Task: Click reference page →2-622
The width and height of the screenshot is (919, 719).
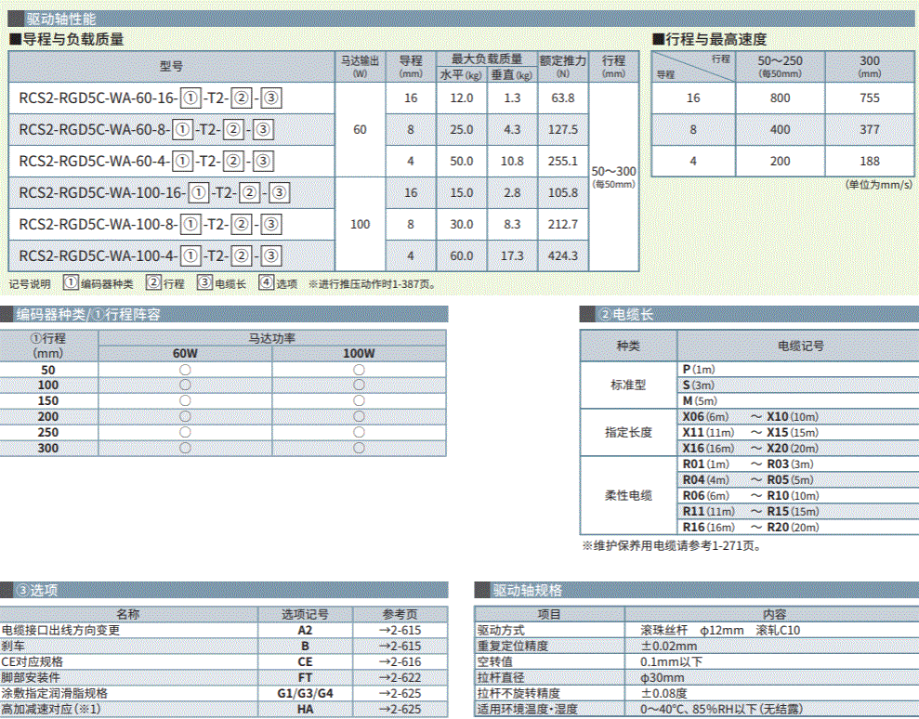Action: tap(400, 678)
